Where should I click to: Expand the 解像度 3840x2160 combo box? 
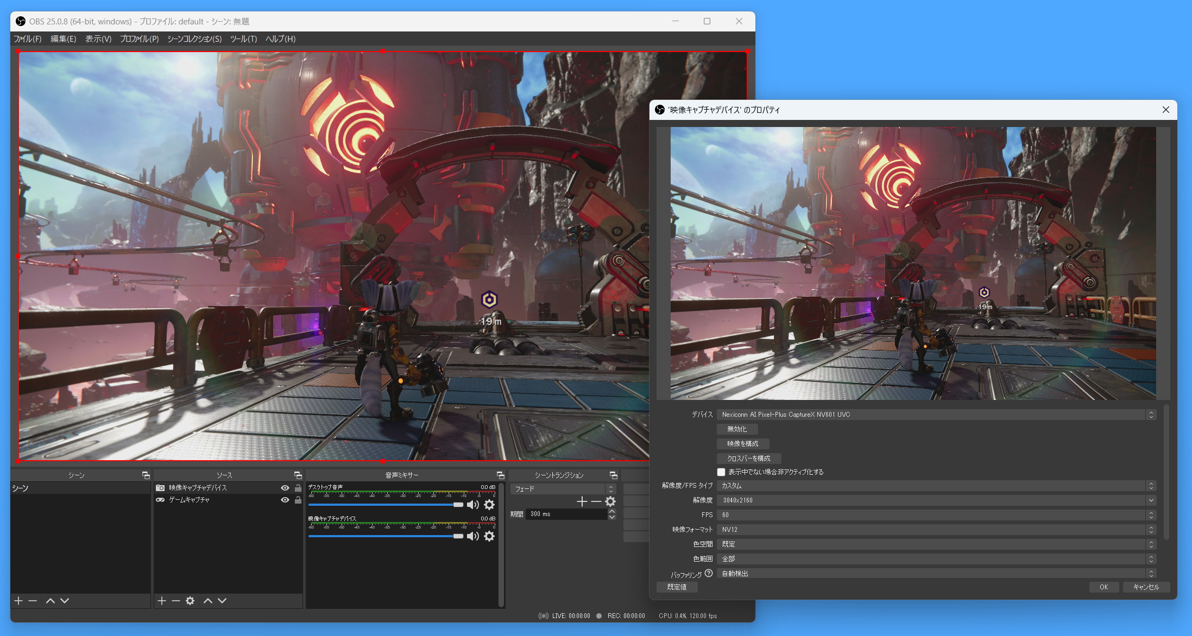tap(936, 500)
